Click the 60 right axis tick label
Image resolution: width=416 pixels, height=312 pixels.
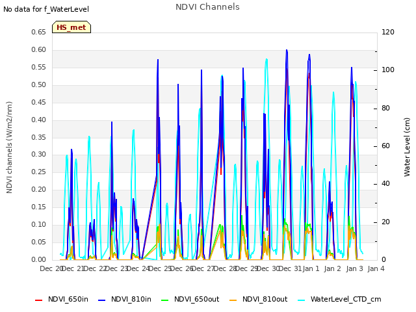(x=385, y=146)
